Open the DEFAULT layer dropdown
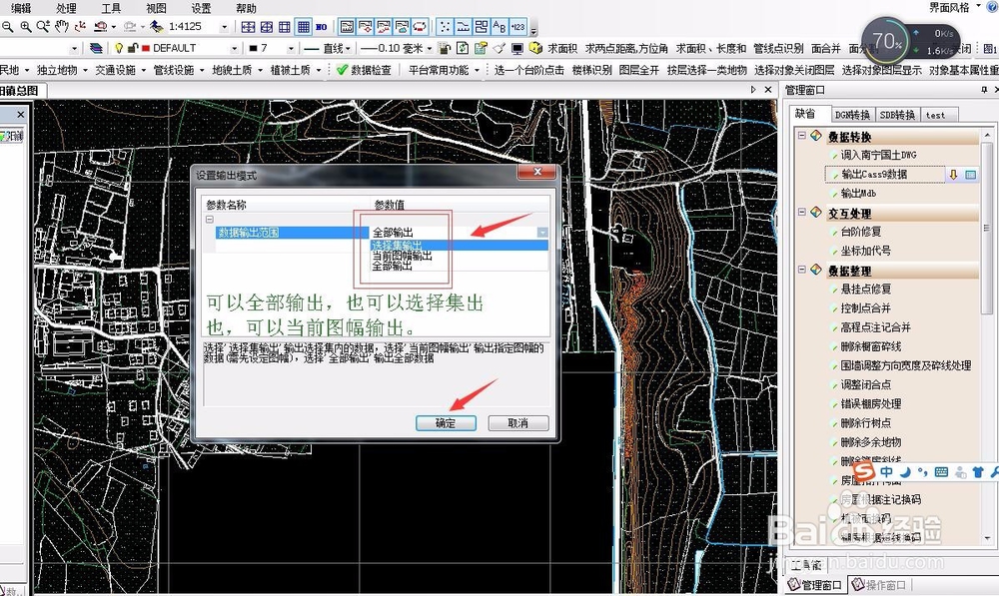The image size is (999, 596). (x=234, y=48)
